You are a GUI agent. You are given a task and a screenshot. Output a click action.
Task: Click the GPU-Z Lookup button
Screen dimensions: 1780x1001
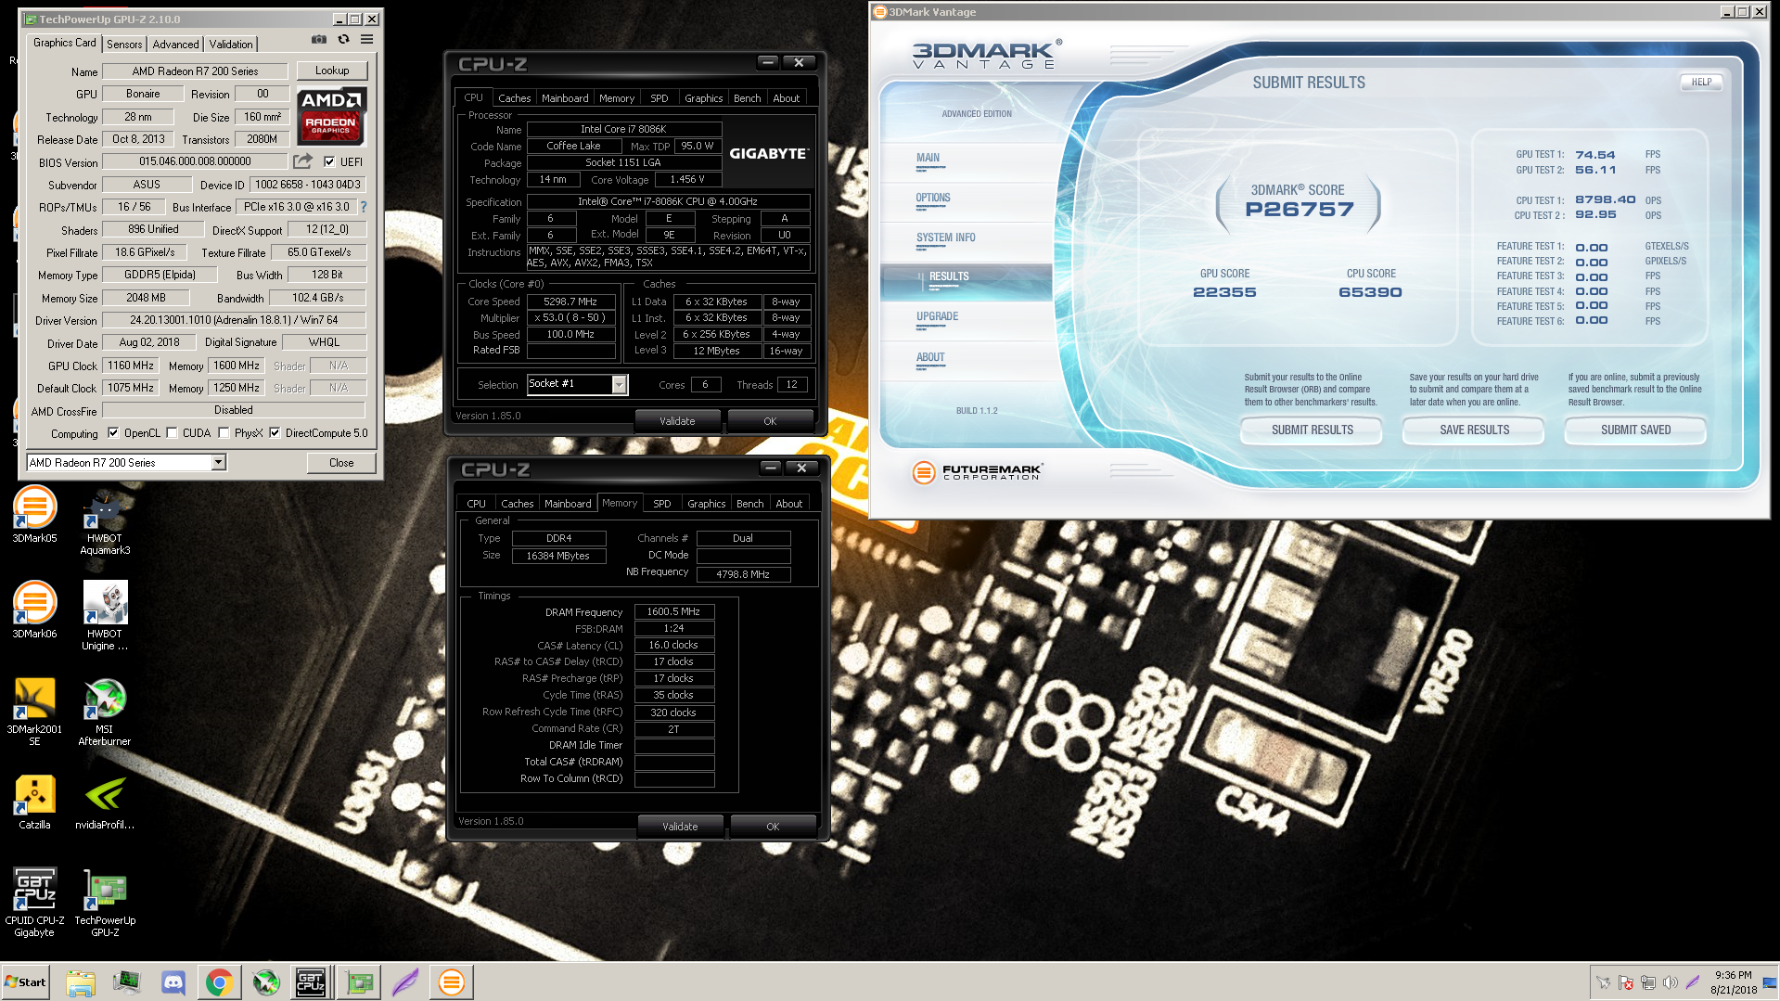tap(332, 71)
